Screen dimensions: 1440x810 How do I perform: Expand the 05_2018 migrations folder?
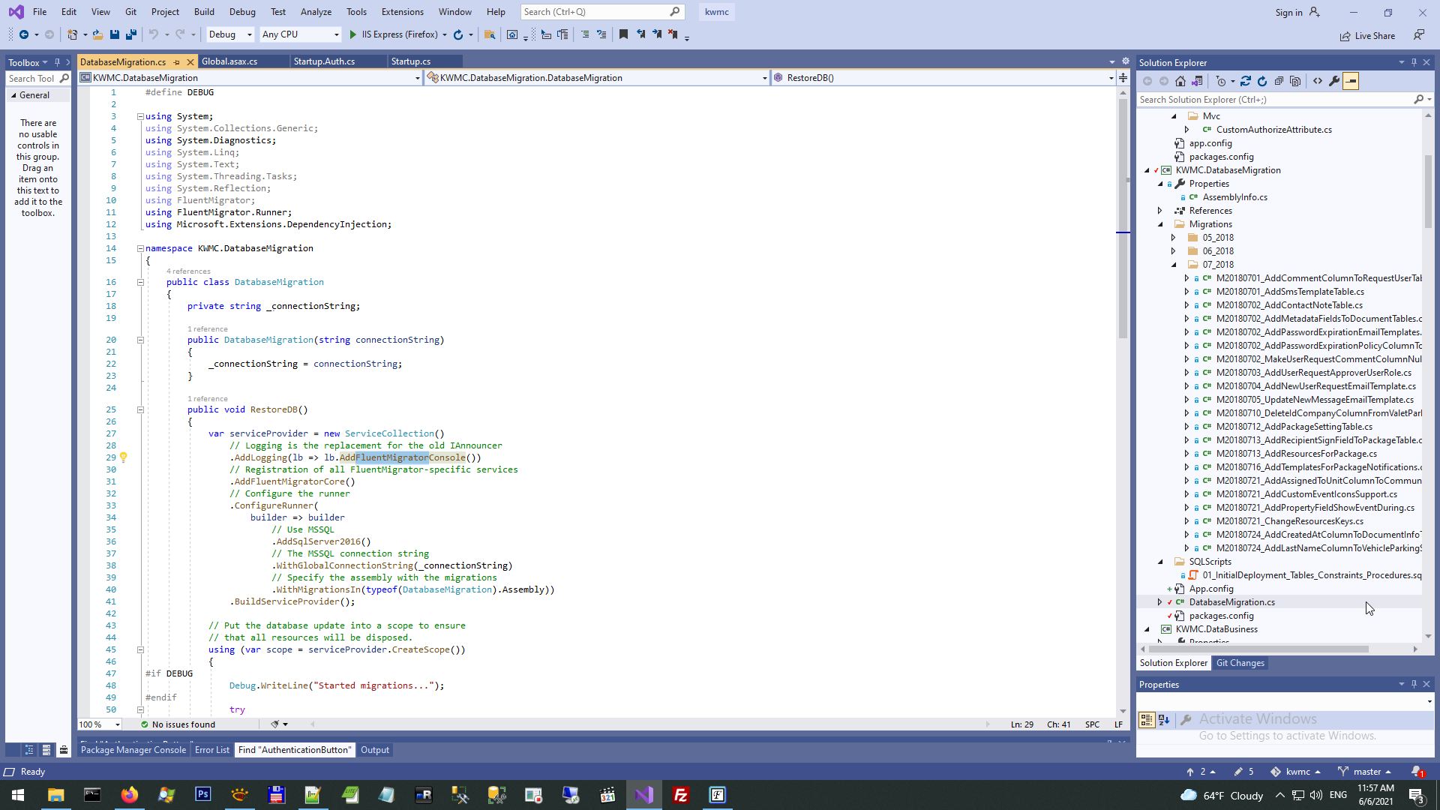1174,238
